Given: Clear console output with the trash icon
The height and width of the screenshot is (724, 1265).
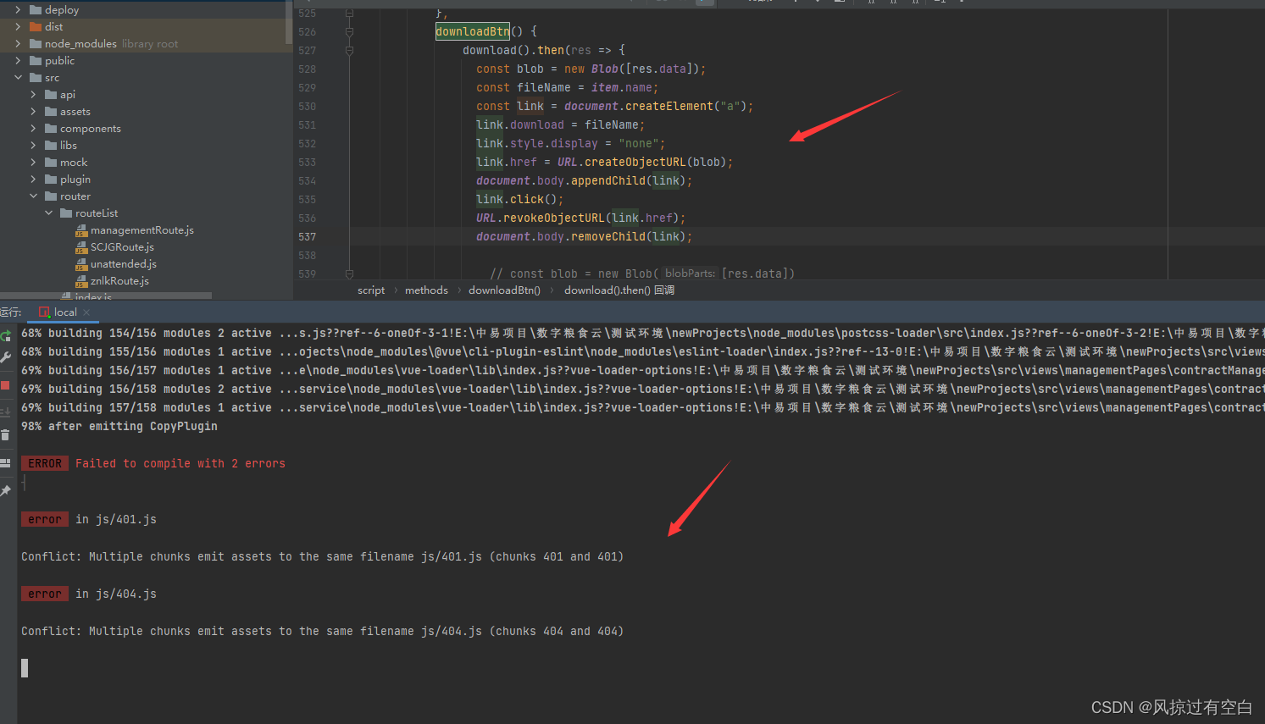Looking at the screenshot, I should 5,434.
